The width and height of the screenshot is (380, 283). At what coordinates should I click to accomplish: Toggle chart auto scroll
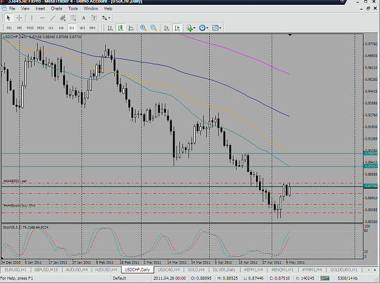coord(167,28)
